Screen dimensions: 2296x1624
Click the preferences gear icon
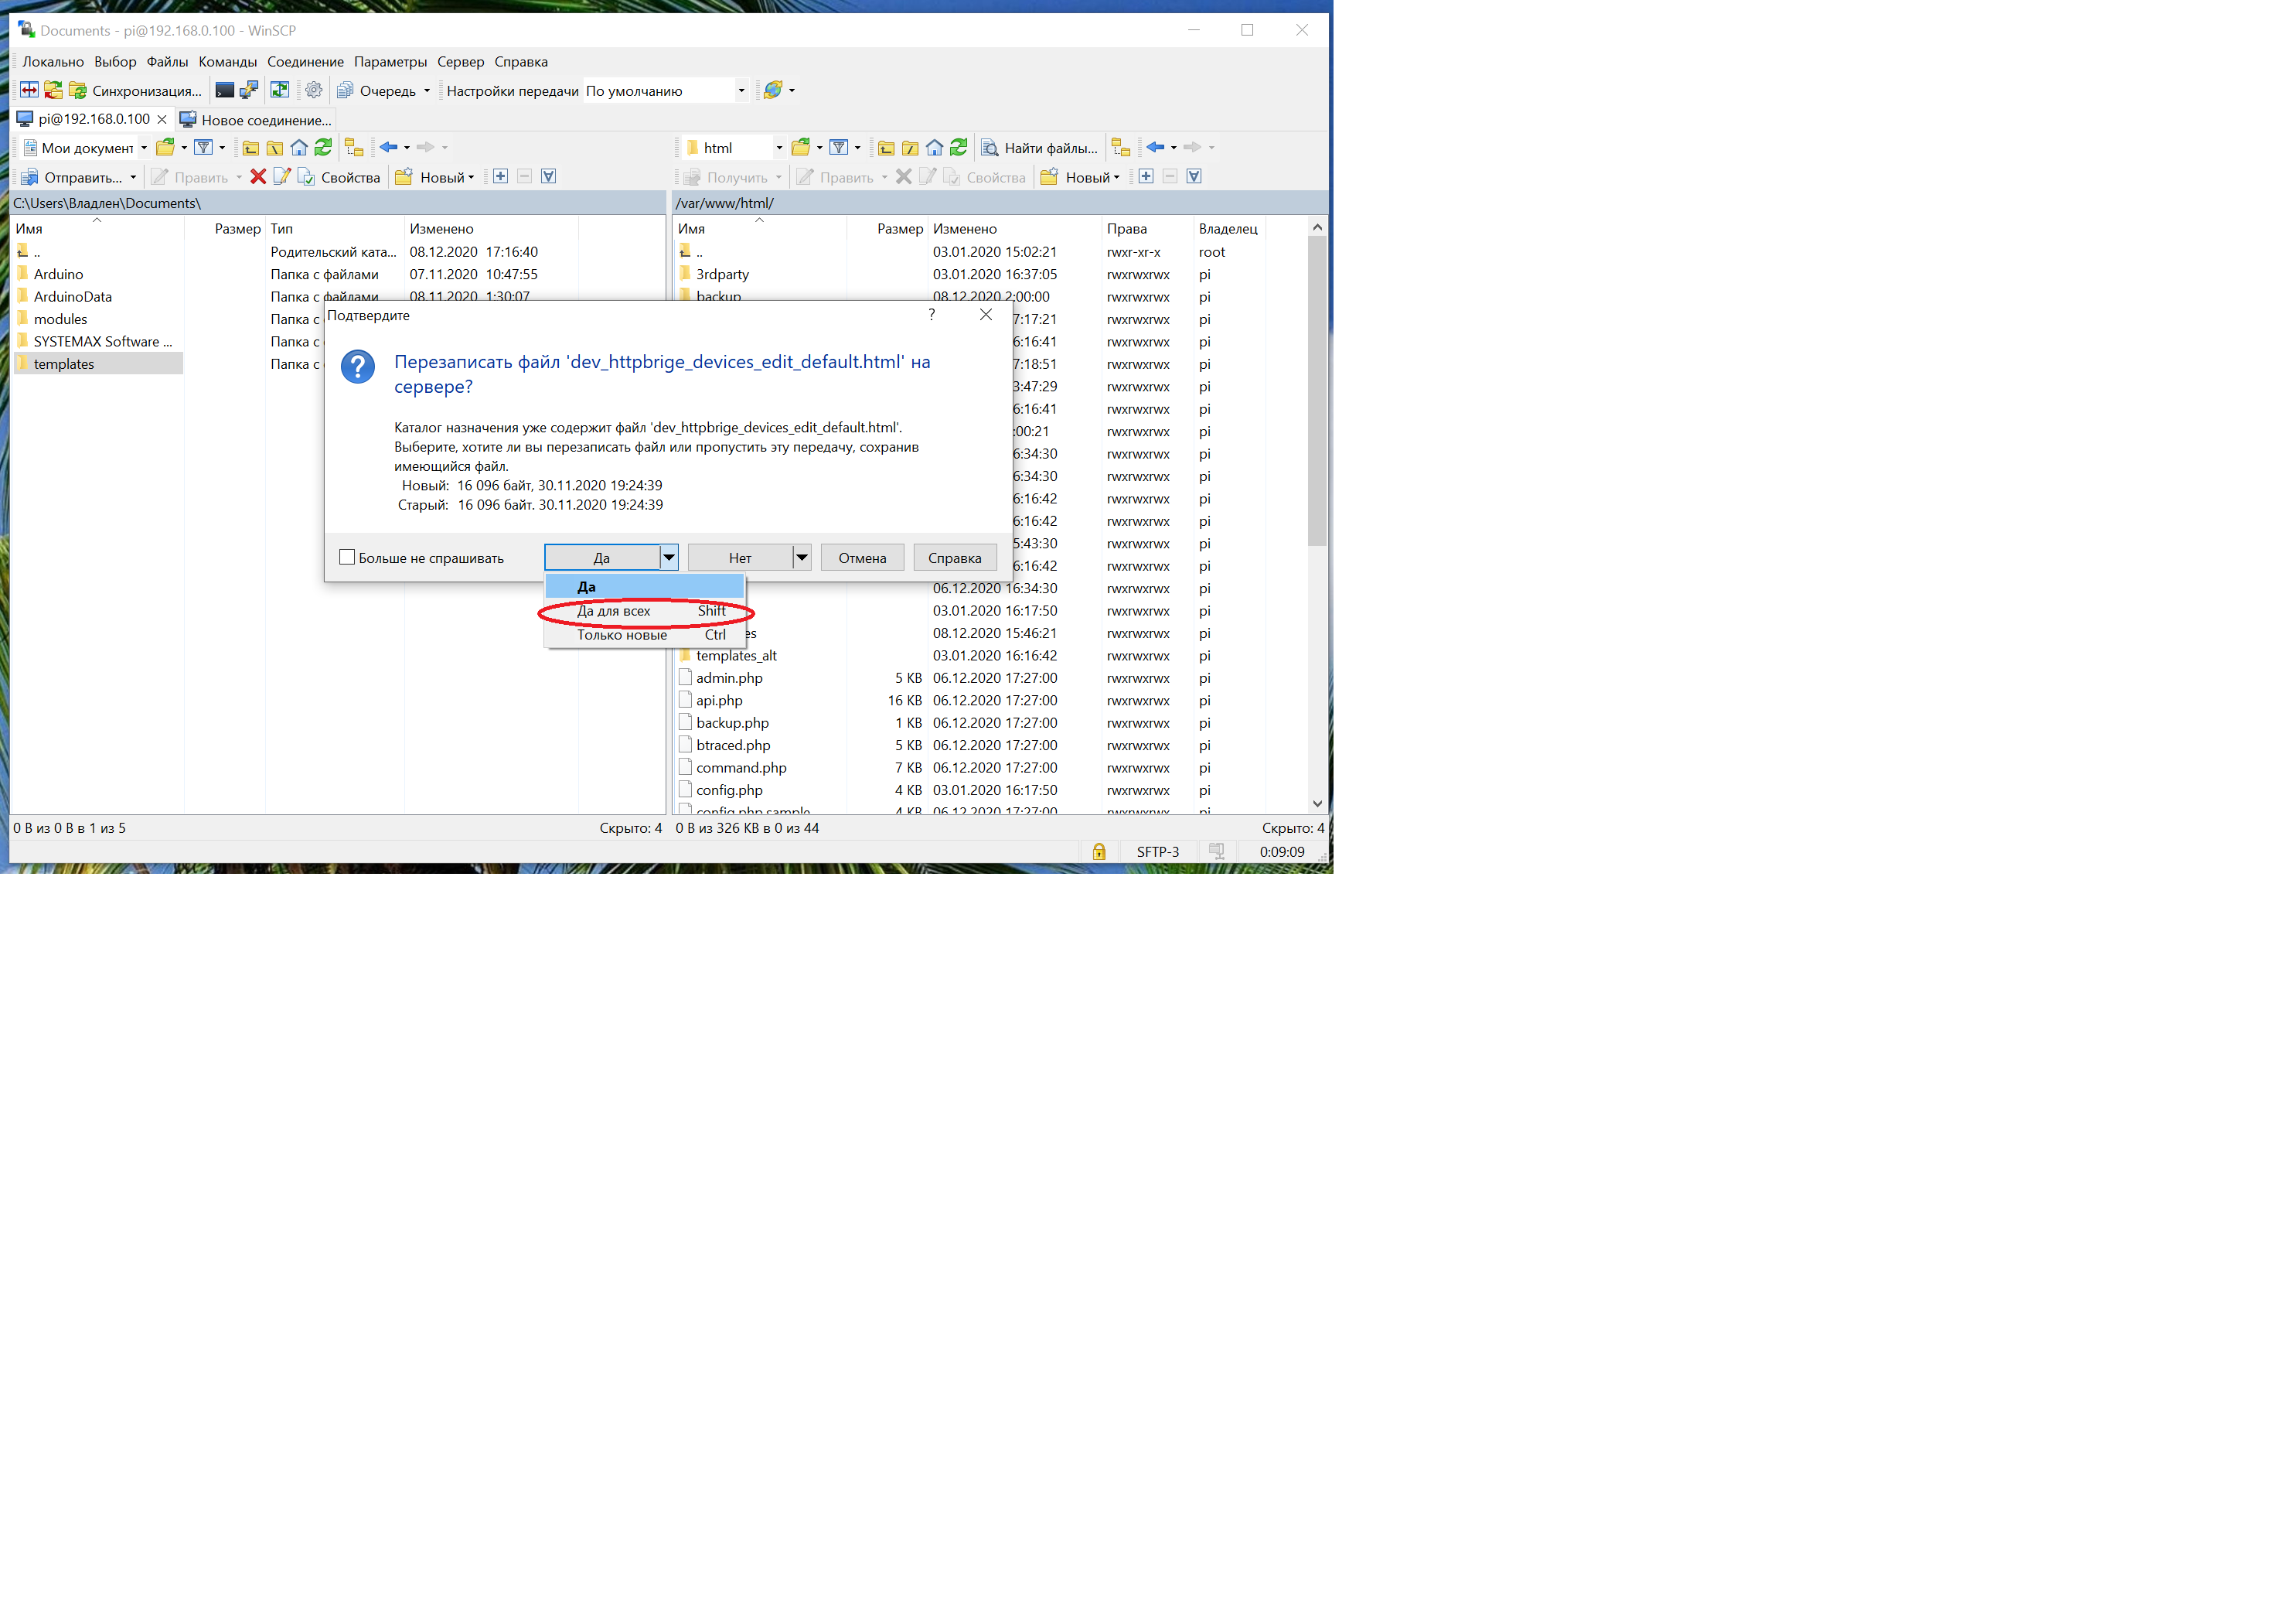(314, 91)
